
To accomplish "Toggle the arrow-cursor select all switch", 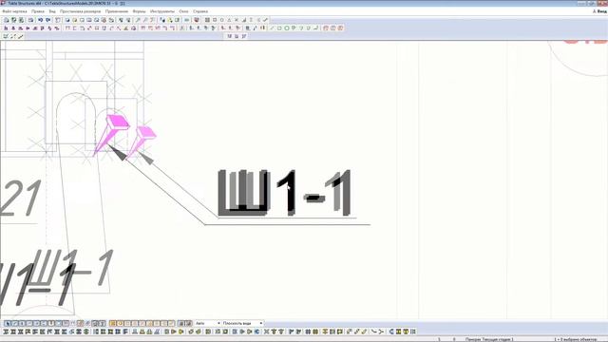I will [8, 323].
